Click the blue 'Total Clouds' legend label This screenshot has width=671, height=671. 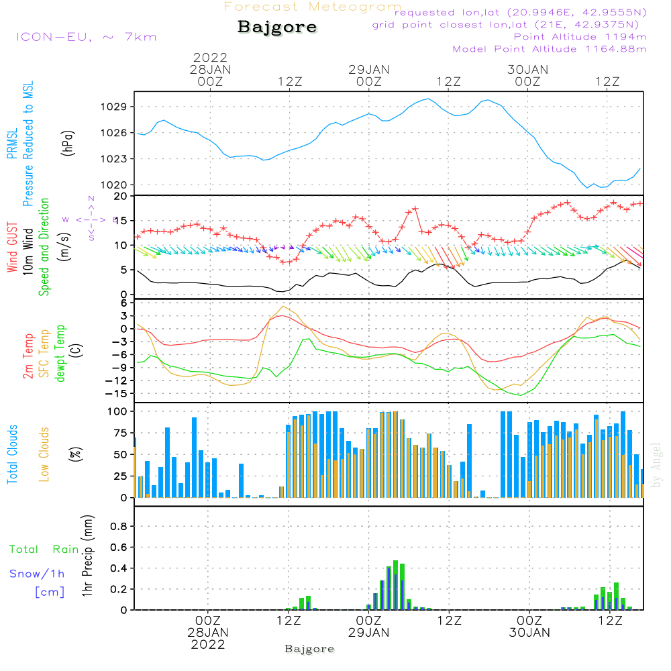12,454
